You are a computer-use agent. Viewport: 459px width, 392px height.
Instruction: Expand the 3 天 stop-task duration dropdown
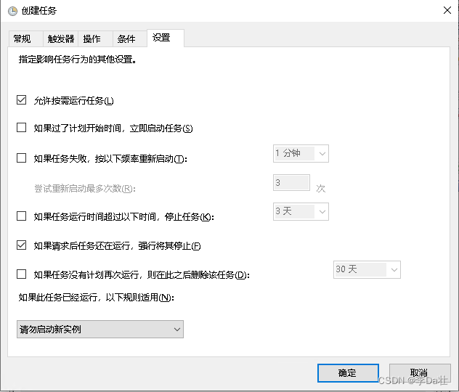click(301, 211)
